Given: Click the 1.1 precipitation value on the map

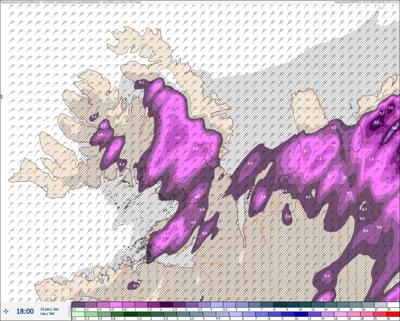Looking at the screenshot, I should tap(159, 160).
